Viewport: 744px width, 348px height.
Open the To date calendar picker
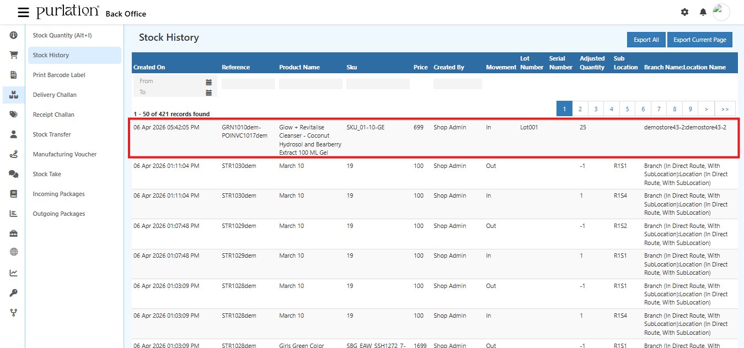point(208,93)
